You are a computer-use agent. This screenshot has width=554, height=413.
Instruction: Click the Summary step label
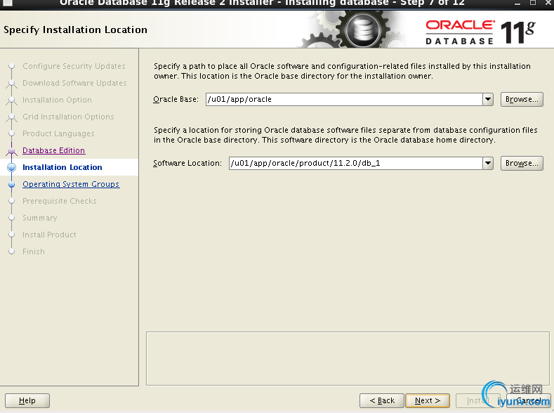click(39, 218)
